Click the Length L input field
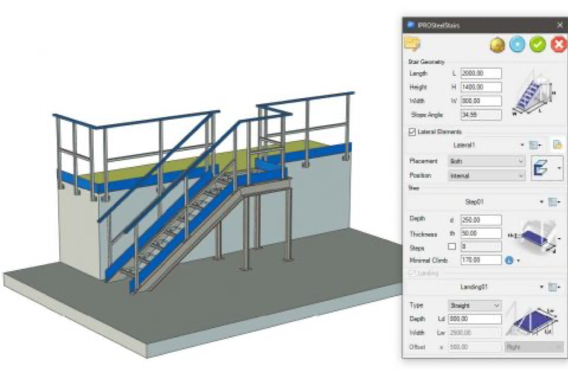Screen dimensions: 568x379 (481, 73)
